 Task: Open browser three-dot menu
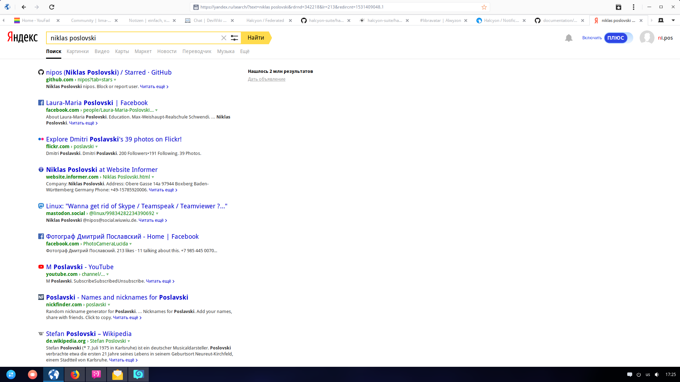[634, 7]
